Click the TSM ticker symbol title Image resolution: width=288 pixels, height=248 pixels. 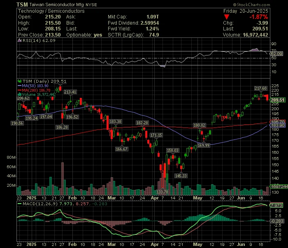(x=22, y=5)
